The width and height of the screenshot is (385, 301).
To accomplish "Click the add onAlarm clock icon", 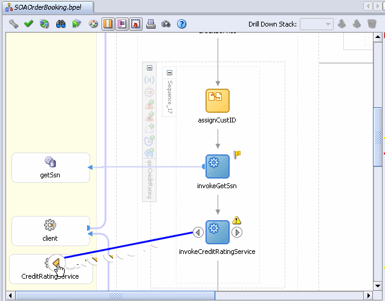I will [149, 141].
